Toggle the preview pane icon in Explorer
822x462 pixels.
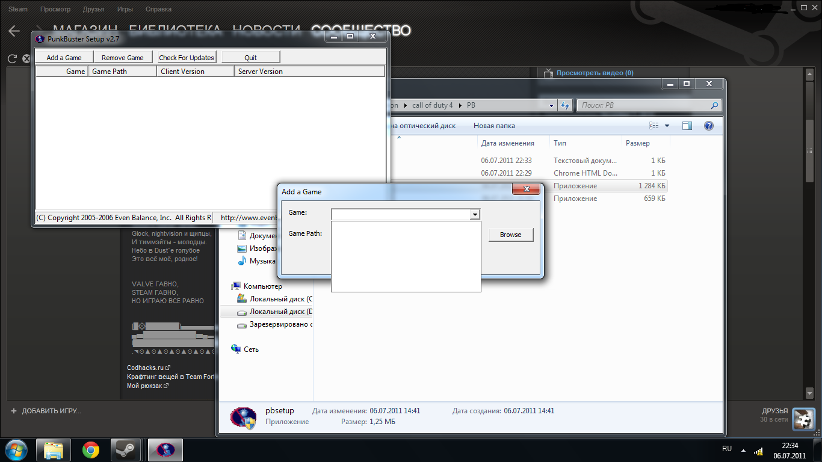click(x=687, y=126)
